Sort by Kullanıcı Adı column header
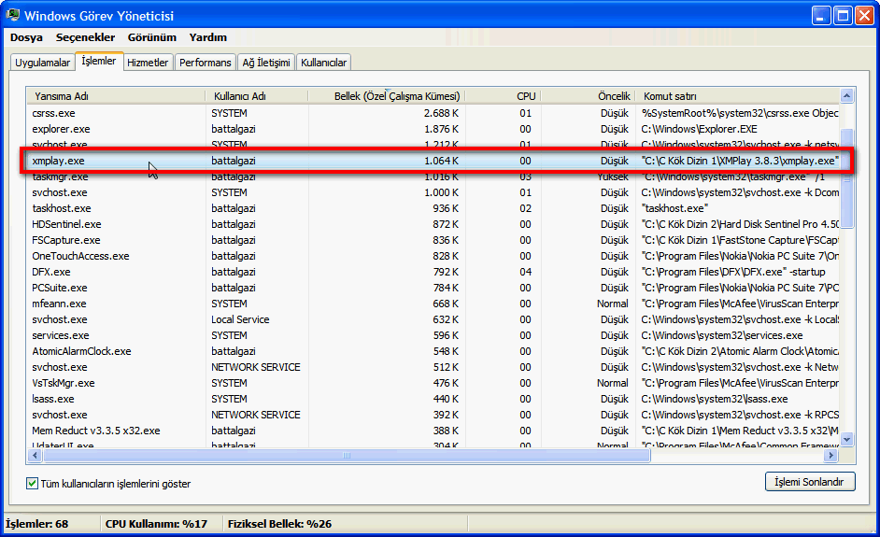 tap(257, 96)
